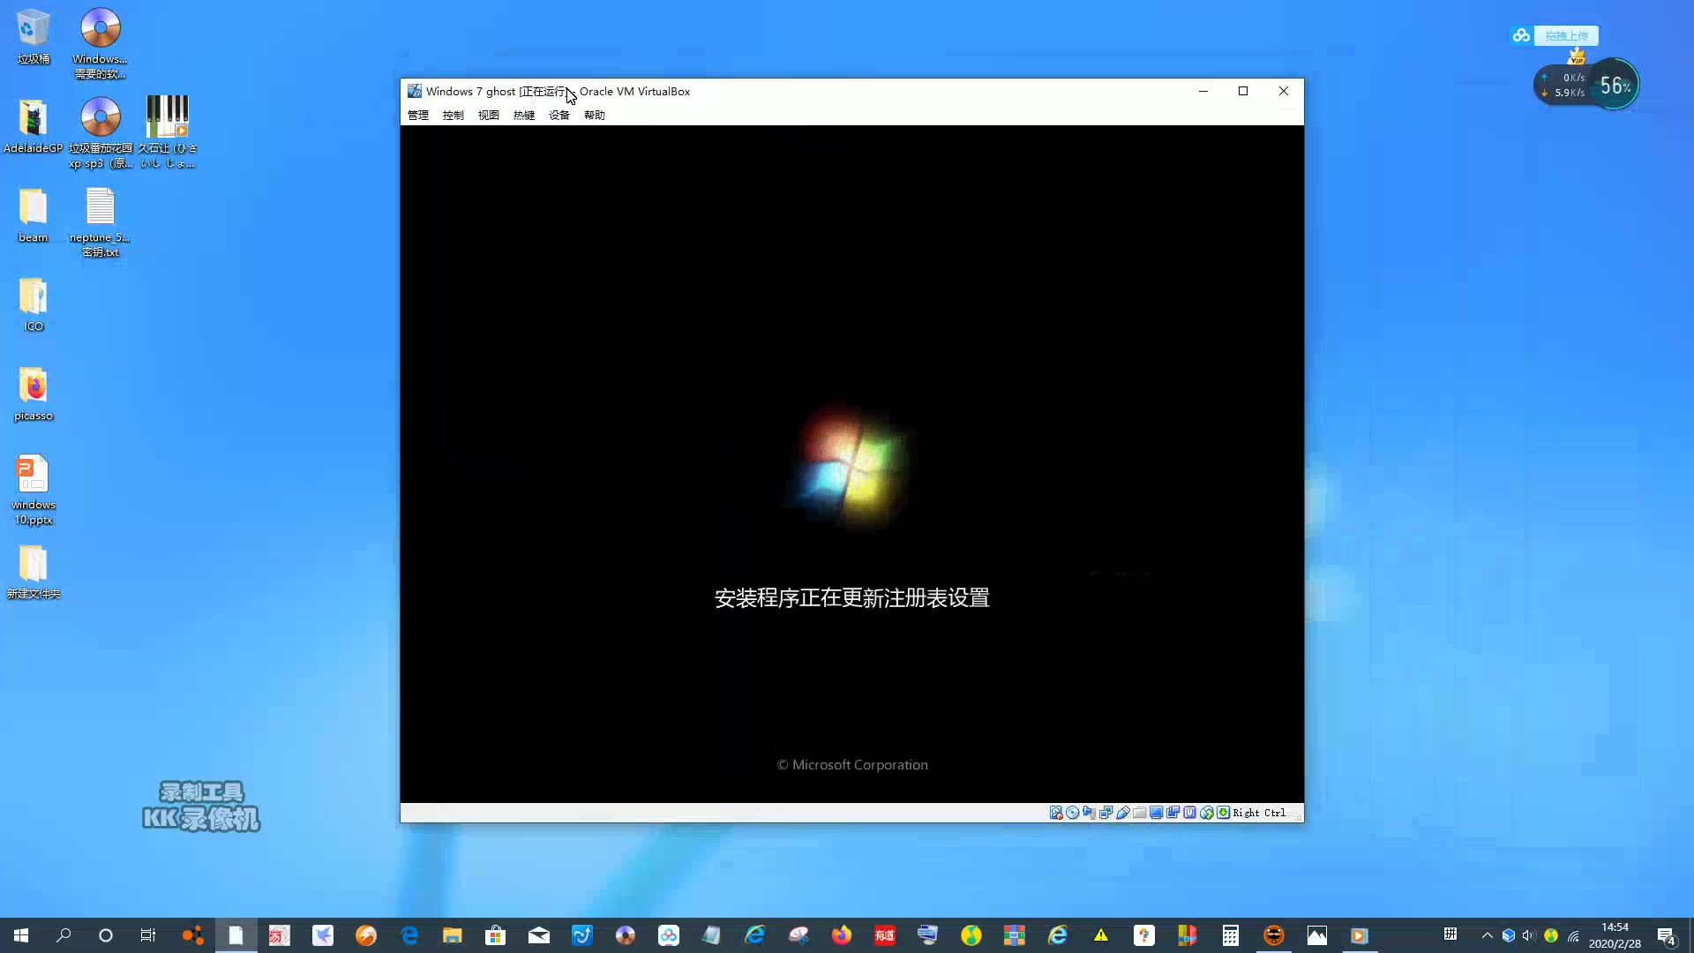The width and height of the screenshot is (1694, 953).
Task: Click the keyboard capture green arrow indicator
Action: (x=1223, y=813)
